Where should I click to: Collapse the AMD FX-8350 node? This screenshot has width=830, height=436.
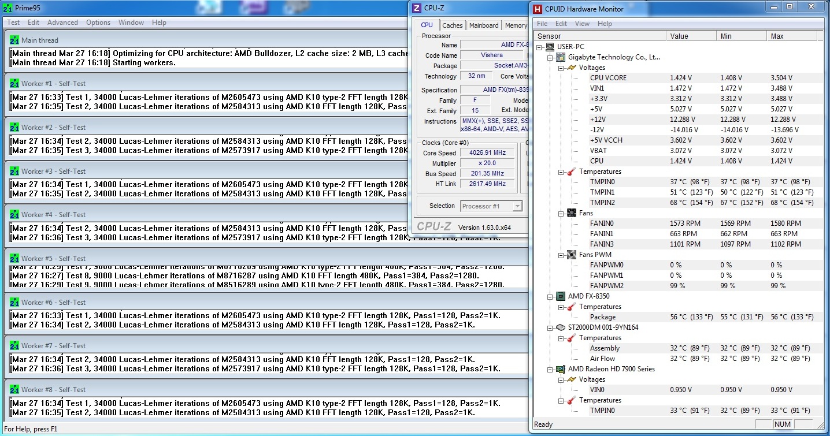[x=550, y=296]
